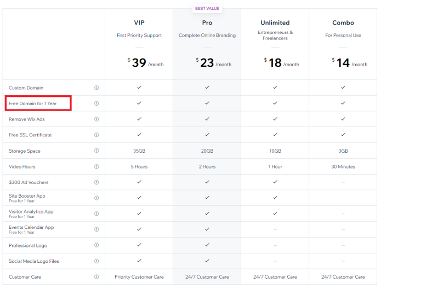Pick the Combo plan heading
This screenshot has height=288, width=421.
coord(343,23)
